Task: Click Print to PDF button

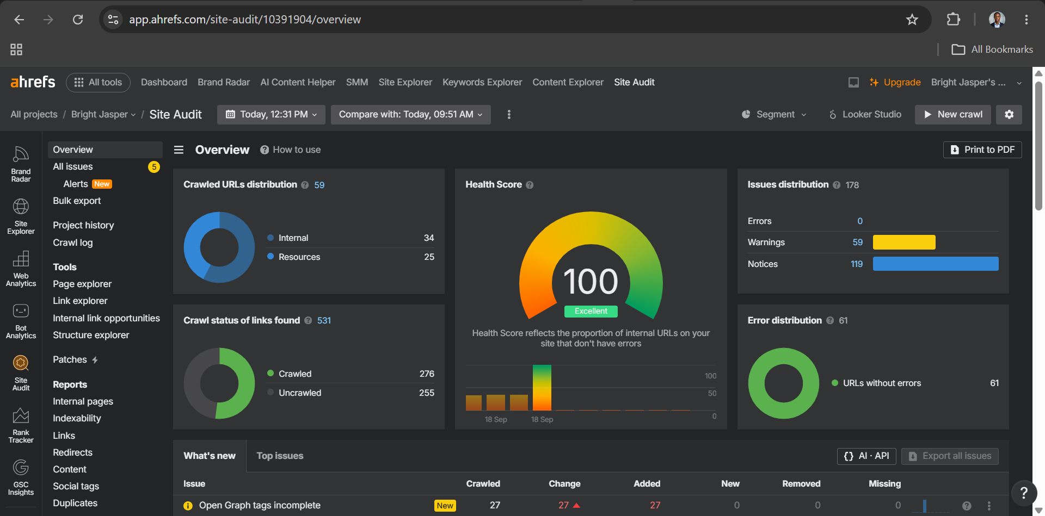Action: (982, 150)
